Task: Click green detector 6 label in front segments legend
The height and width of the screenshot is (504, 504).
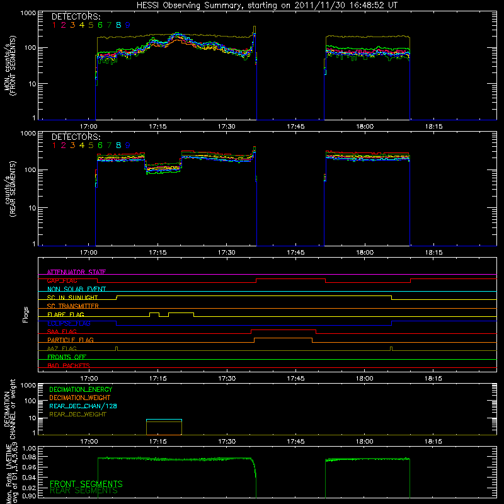Action: coord(100,25)
